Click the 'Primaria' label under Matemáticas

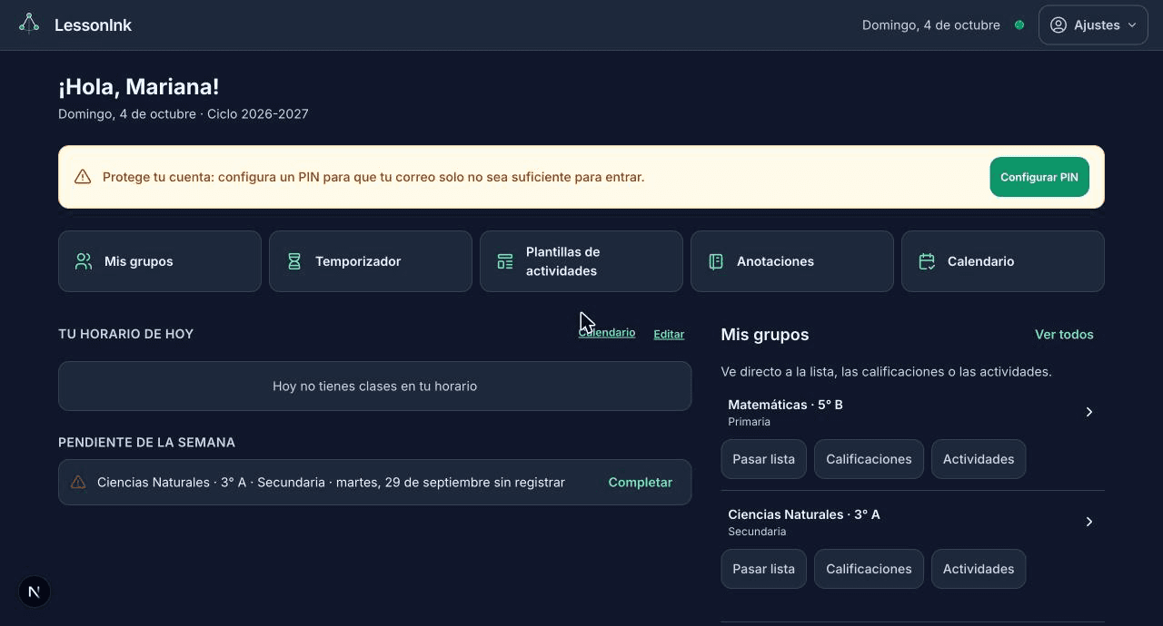[x=749, y=422]
